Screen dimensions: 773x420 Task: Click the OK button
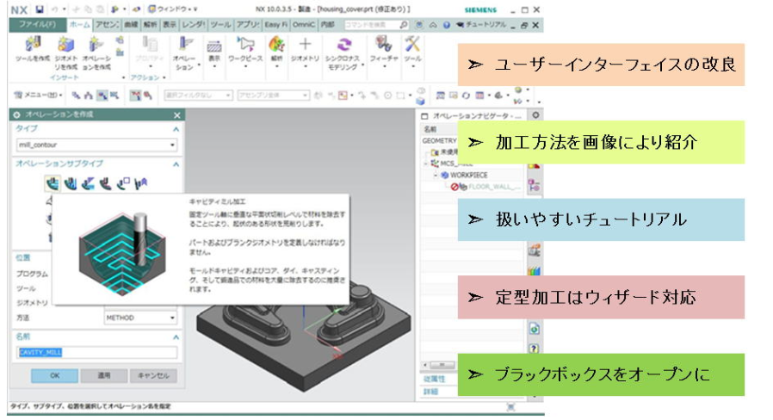(x=55, y=375)
